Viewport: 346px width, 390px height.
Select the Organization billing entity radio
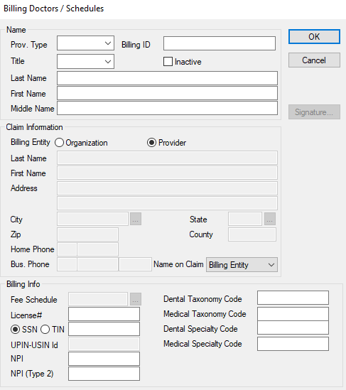tap(59, 143)
